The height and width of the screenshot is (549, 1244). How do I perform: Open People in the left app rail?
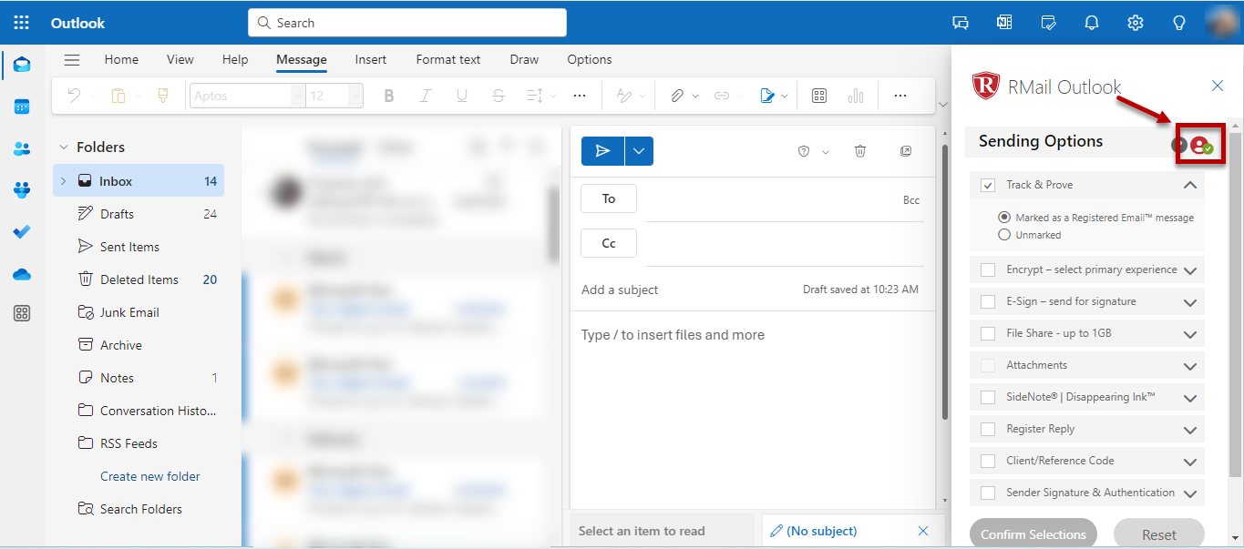tap(22, 148)
